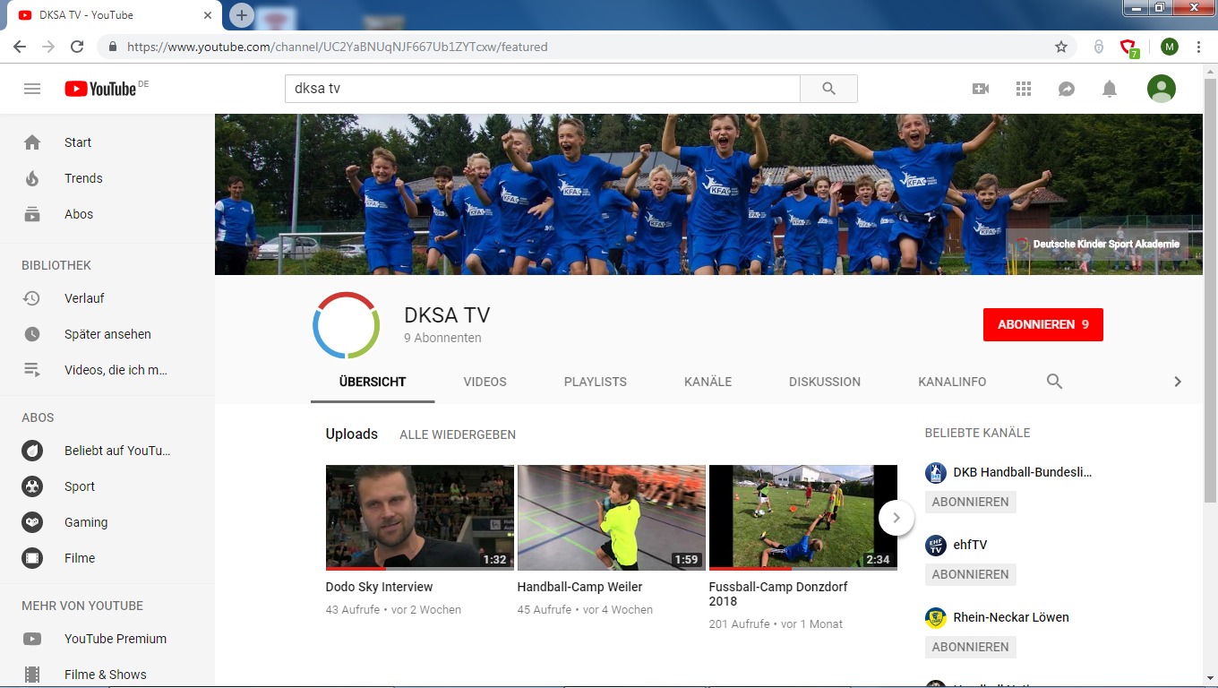Click the YouTube logo

tap(100, 89)
